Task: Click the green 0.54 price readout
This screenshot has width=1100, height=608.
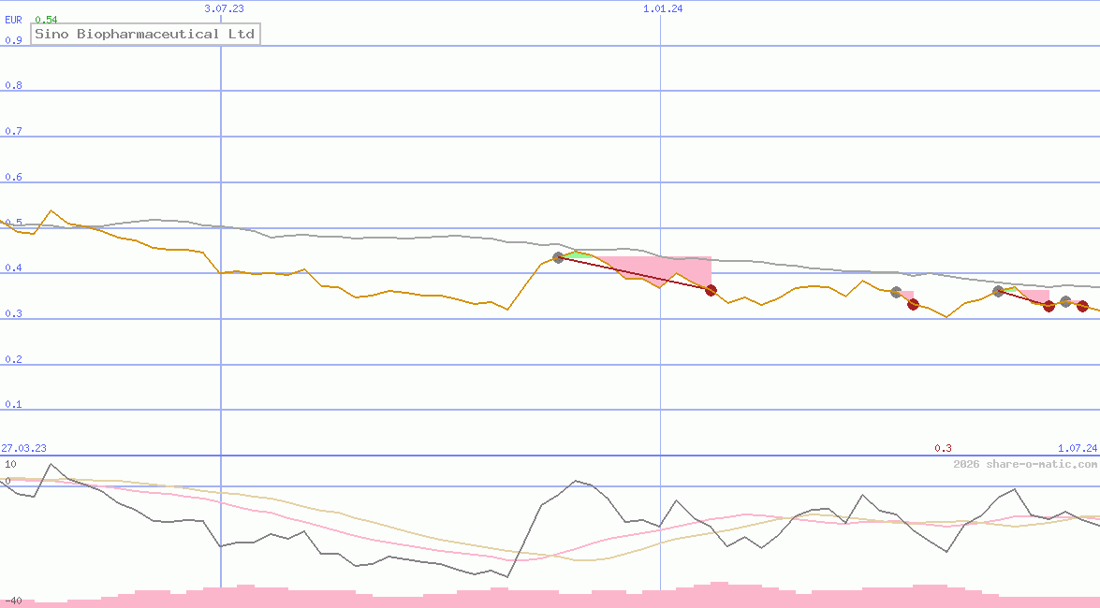Action: coord(46,18)
